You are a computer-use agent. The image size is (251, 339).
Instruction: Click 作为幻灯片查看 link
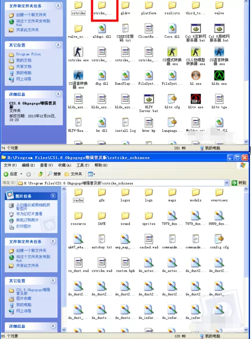29,214
